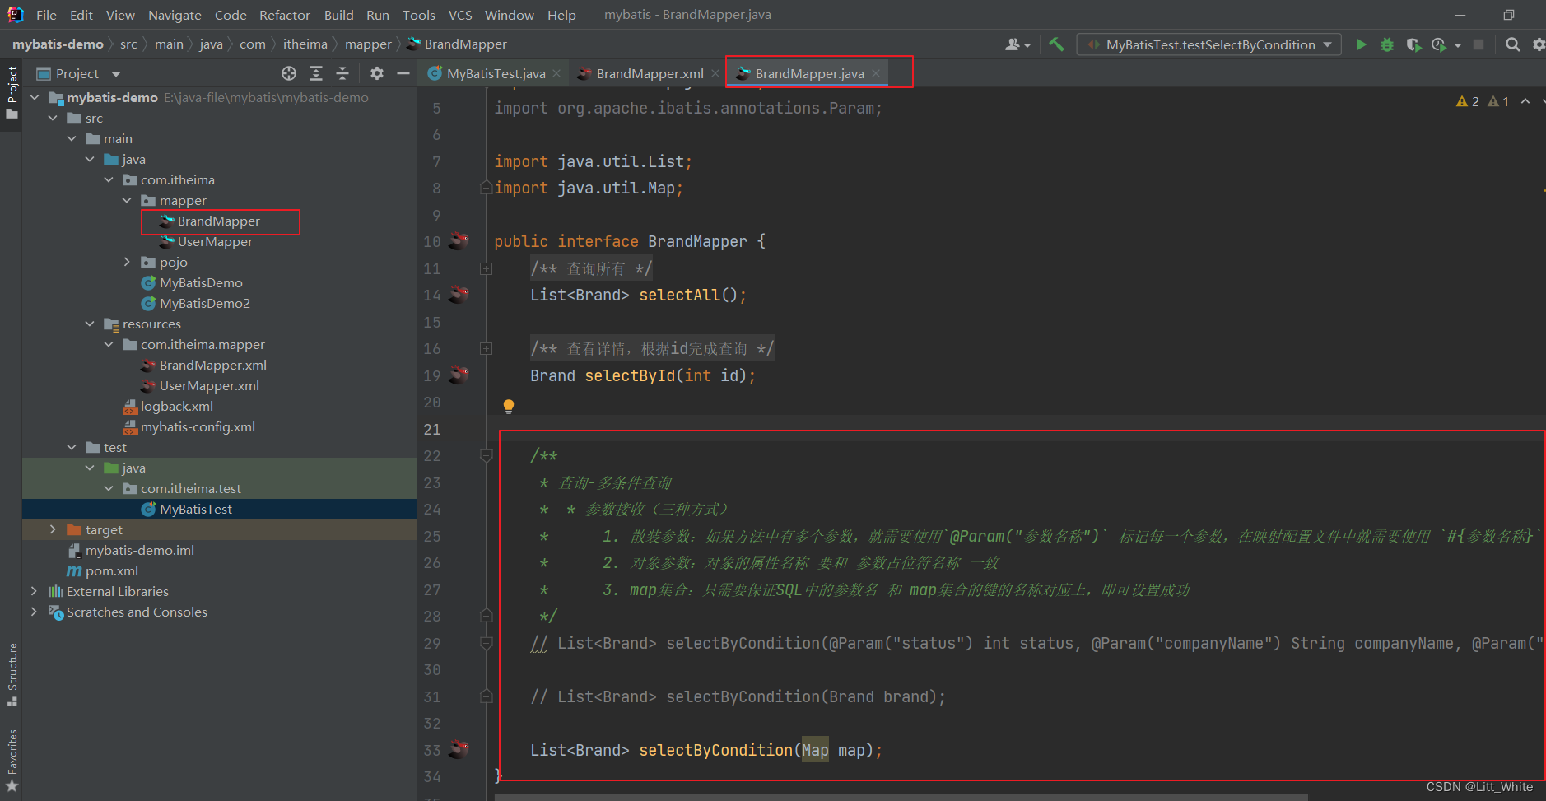Click the weak warnings indicator showing 1

pyautogui.click(x=1499, y=101)
